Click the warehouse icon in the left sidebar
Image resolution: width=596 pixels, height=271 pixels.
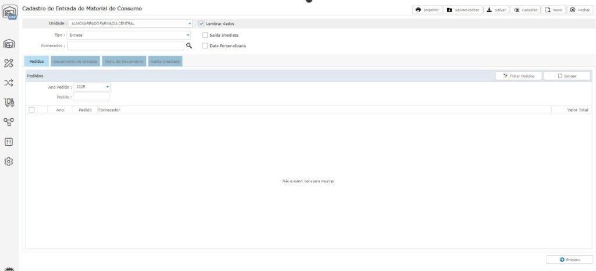pyautogui.click(x=9, y=44)
